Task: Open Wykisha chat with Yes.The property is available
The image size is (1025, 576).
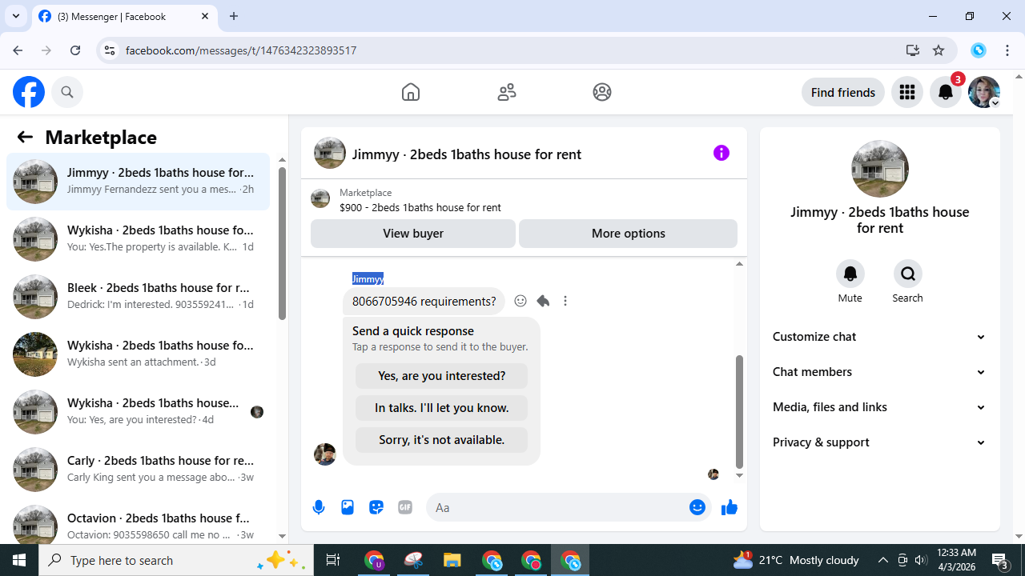Action: (x=139, y=239)
